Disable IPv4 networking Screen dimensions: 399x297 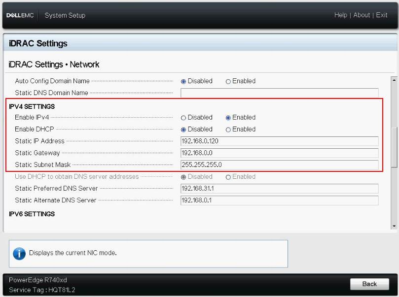184,118
